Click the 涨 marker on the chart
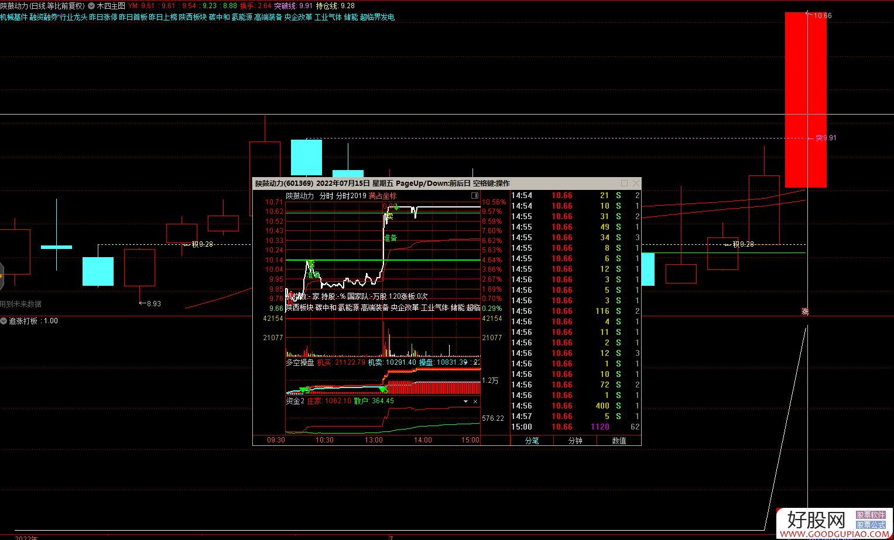894x540 pixels. 805,312
